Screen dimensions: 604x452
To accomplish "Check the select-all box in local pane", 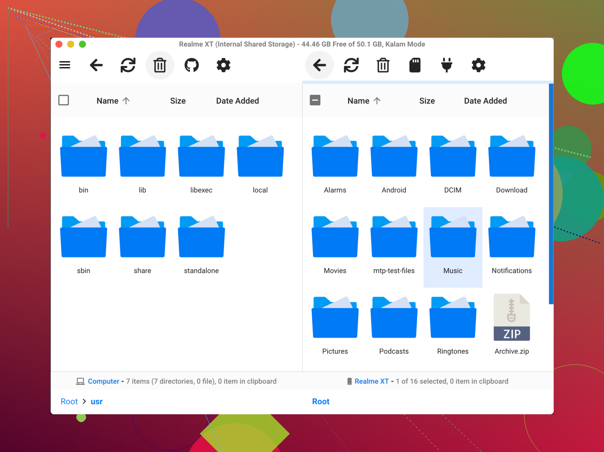I will 64,100.
